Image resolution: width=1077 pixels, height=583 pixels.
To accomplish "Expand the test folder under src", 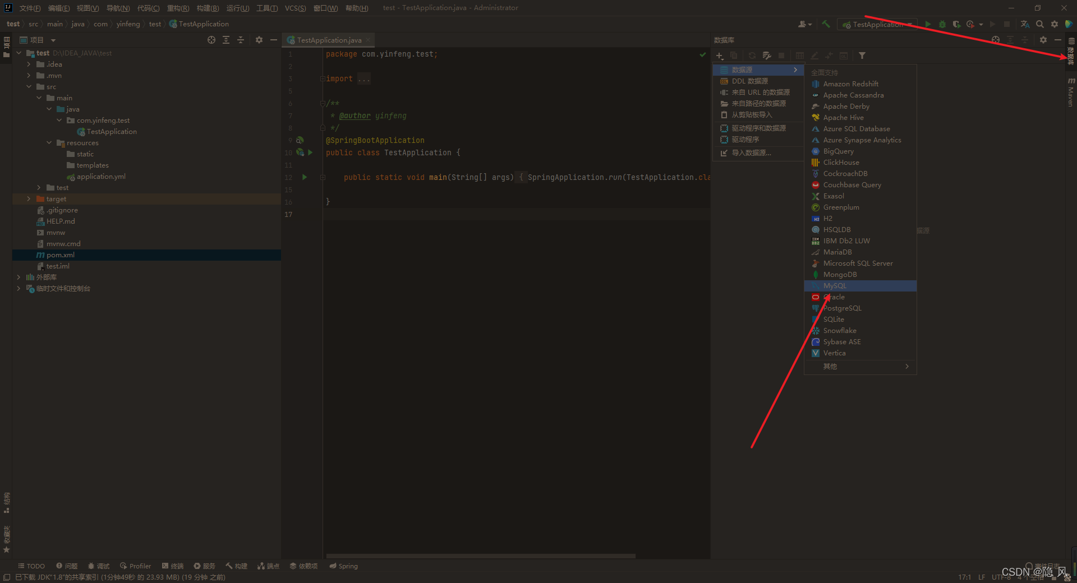I will pyautogui.click(x=39, y=188).
